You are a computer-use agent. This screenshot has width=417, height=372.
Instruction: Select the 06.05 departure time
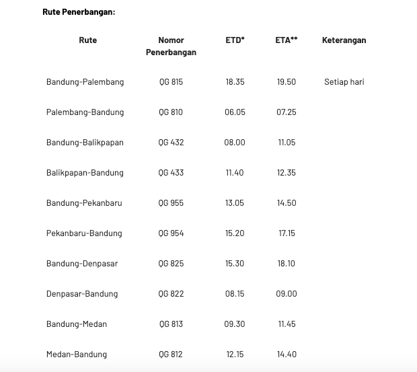(235, 112)
